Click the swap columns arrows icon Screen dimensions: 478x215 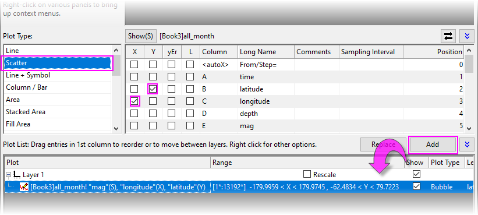[x=448, y=36]
